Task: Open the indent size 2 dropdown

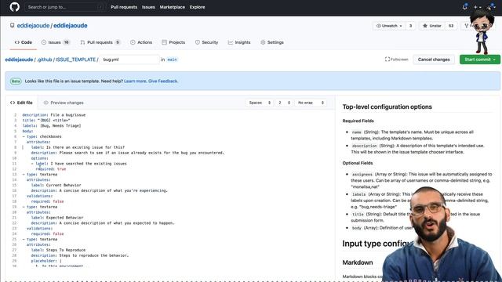Action: 284,103
